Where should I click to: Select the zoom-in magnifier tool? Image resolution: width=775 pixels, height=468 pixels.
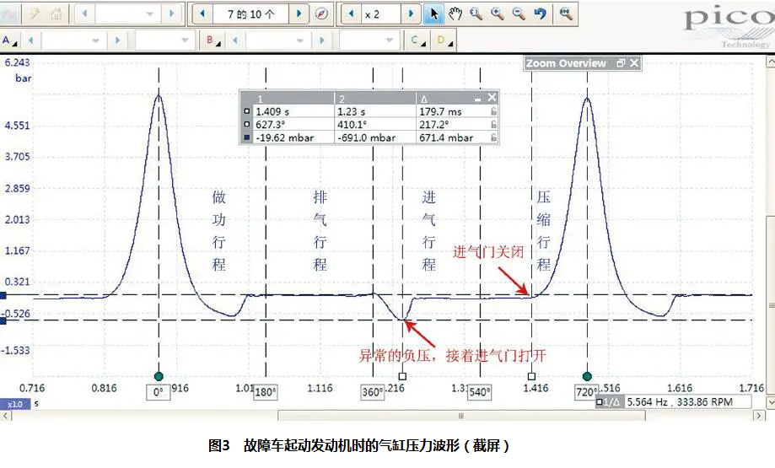[x=498, y=13]
